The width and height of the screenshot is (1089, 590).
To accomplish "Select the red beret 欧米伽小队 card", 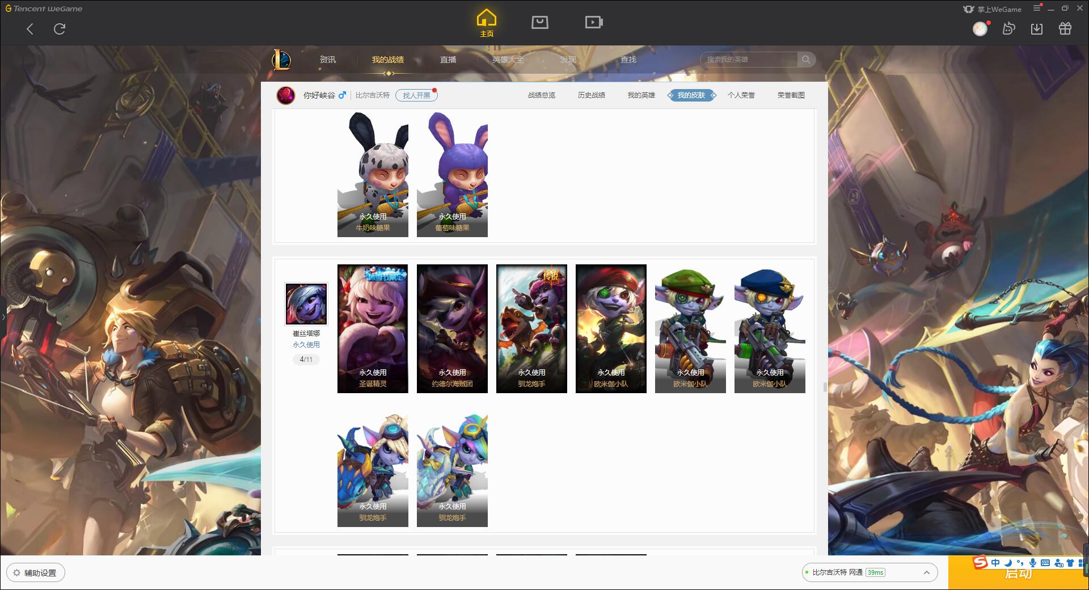I will point(611,328).
